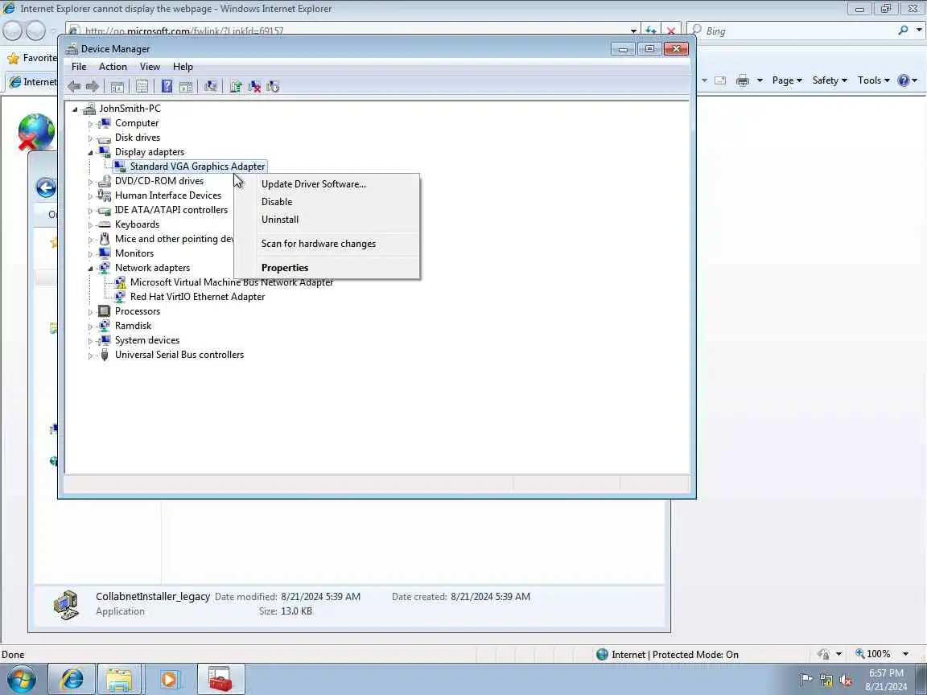
Task: Collapse the Network adapters node
Action: [x=90, y=269]
